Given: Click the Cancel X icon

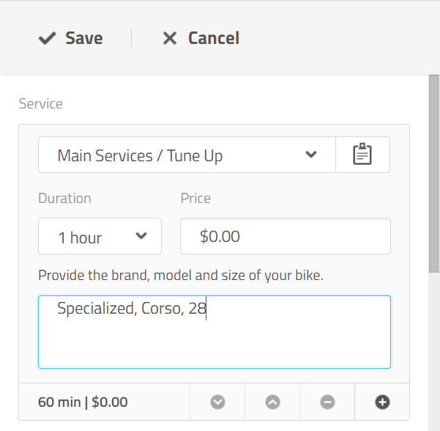Looking at the screenshot, I should click(x=170, y=38).
